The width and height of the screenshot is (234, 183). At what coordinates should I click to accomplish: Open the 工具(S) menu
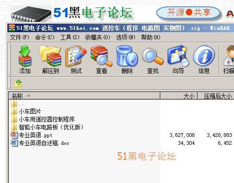pyautogui.click(x=70, y=37)
